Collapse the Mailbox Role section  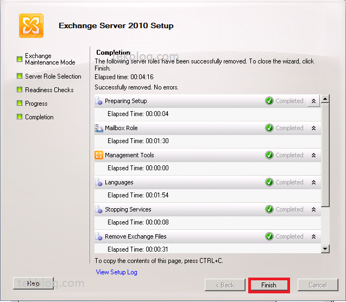point(313,128)
